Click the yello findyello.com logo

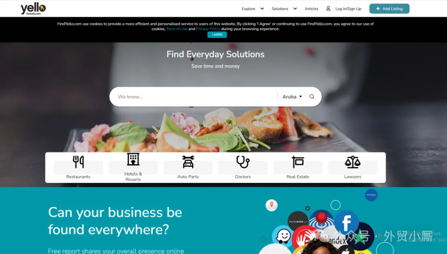point(33,9)
